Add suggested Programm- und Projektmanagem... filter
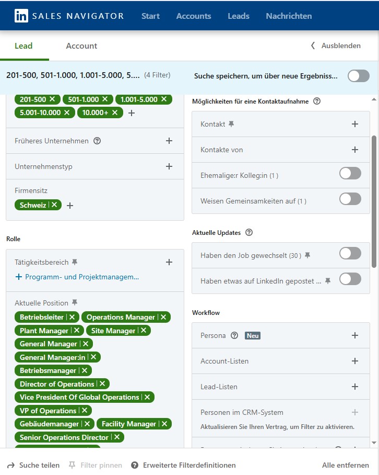The height and width of the screenshot is (475, 379). coord(77,277)
